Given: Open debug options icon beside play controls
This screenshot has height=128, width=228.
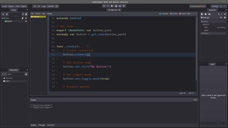Looking at the screenshot, I should (124, 6).
